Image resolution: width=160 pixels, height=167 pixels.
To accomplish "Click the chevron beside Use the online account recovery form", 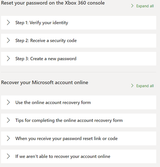I will click(8, 102).
